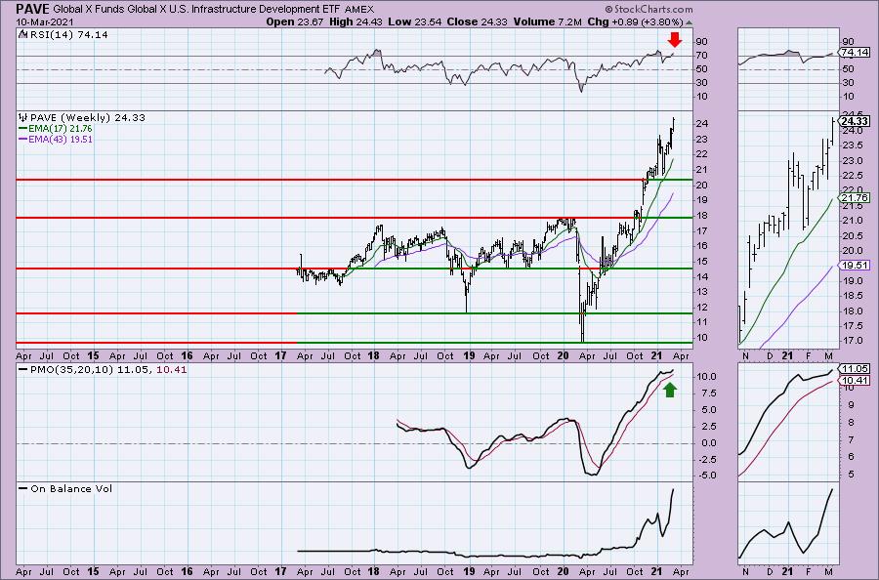Image resolution: width=879 pixels, height=580 pixels.
Task: Click the PAVE (Weekly) 24.33 price label
Action: point(88,118)
